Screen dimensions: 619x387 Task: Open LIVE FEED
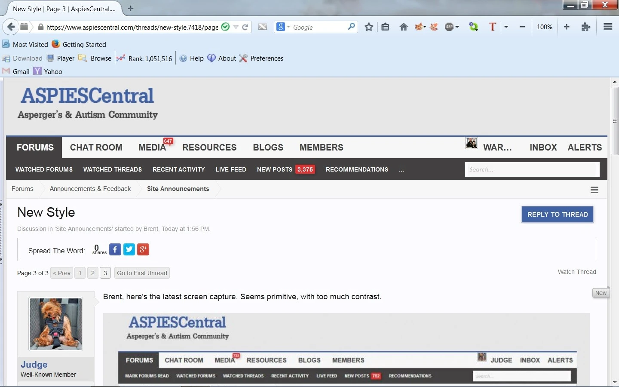point(231,169)
